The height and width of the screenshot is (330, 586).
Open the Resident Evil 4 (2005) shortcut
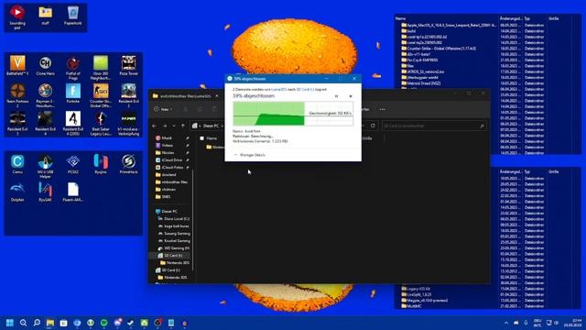[73, 123]
